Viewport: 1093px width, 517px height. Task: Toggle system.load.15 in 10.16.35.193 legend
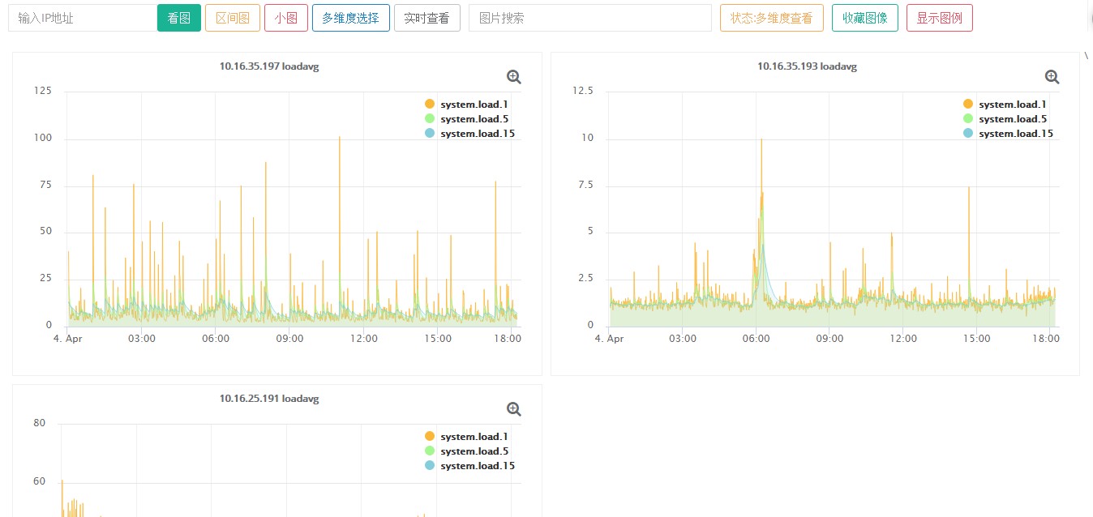coord(1008,134)
